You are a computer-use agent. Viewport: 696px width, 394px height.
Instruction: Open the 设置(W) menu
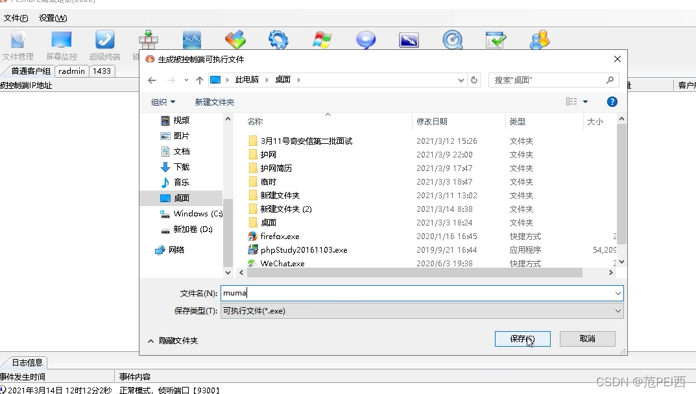[52, 18]
